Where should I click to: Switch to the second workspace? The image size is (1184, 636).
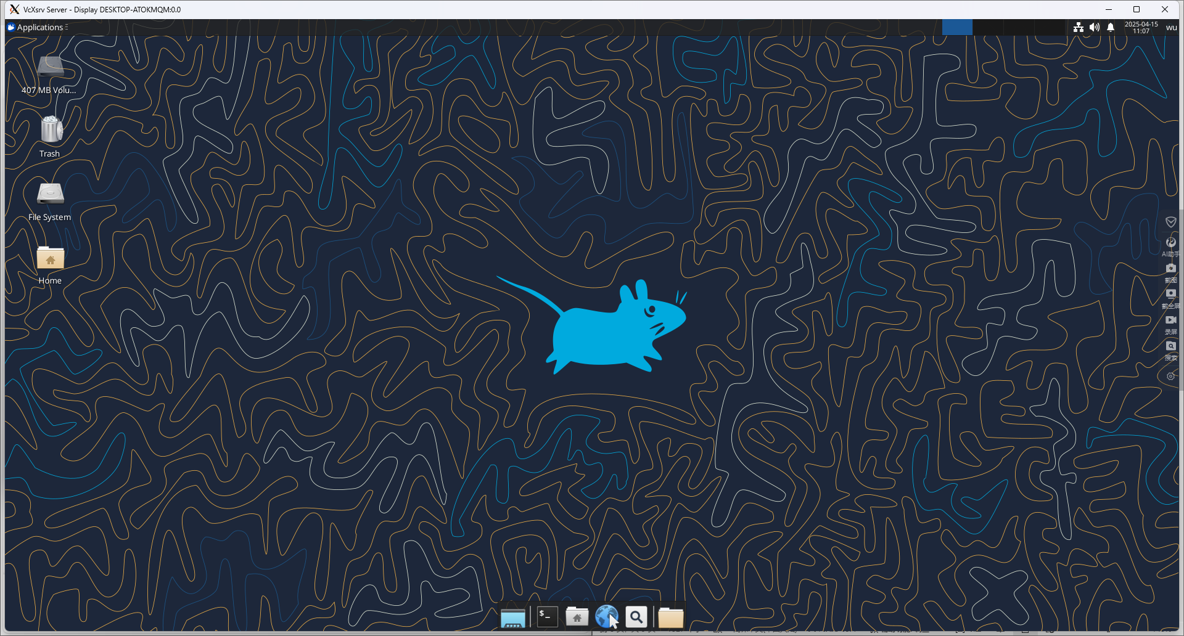click(x=988, y=27)
